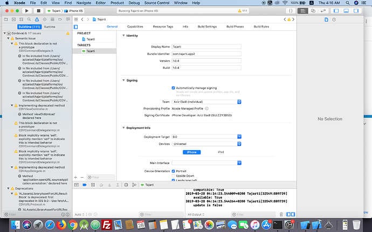Open Debug Memory Graph
The width and height of the screenshot is (372, 232).
pyautogui.click(x=134, y=185)
